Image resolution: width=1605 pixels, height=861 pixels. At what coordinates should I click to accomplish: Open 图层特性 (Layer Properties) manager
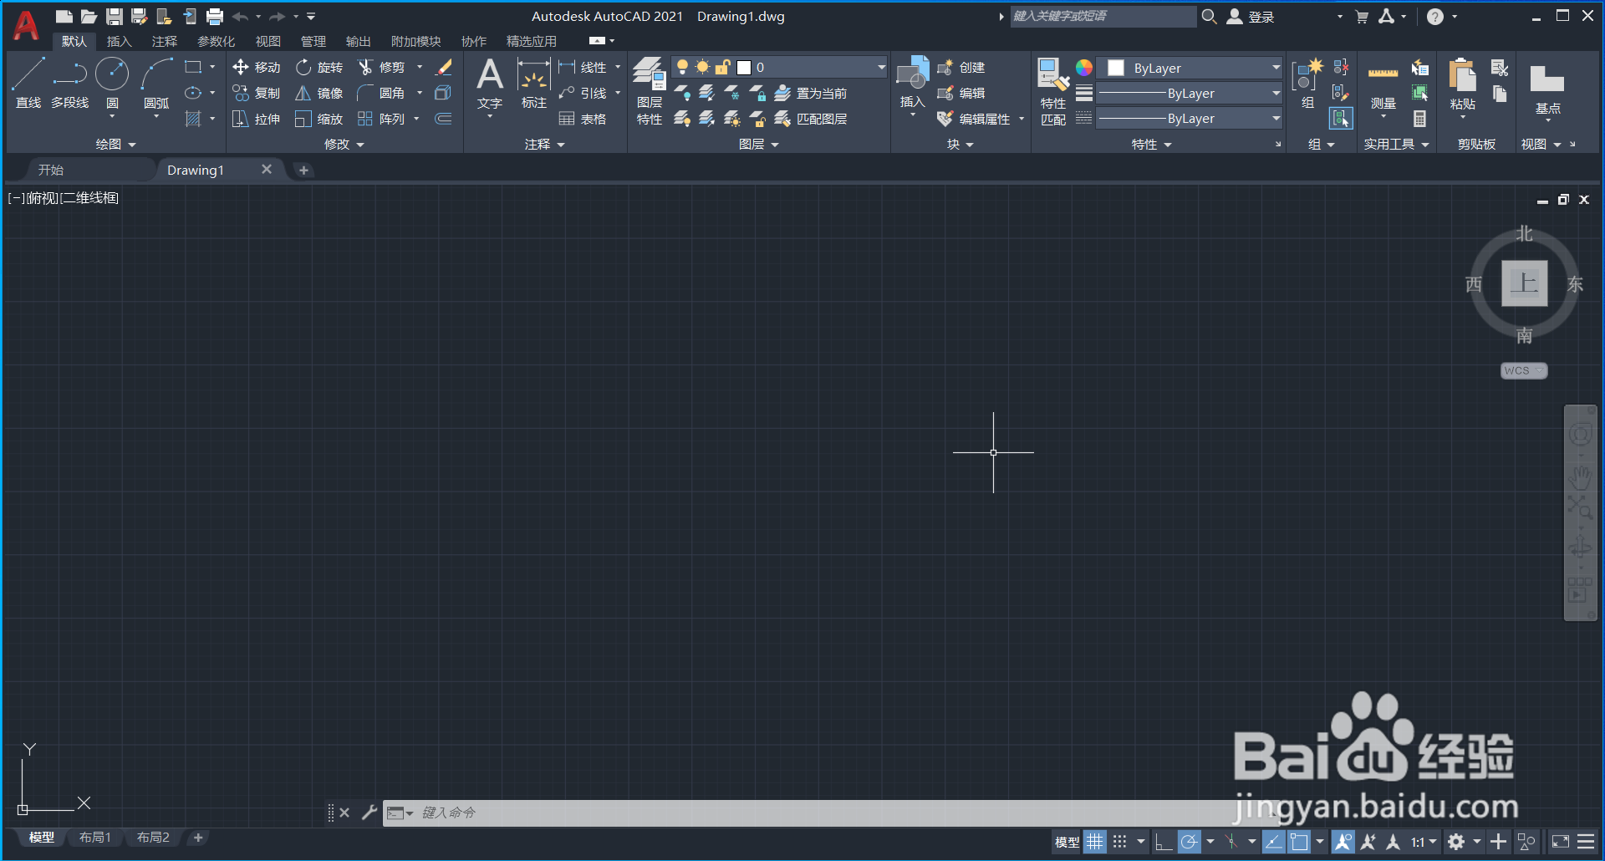(650, 90)
